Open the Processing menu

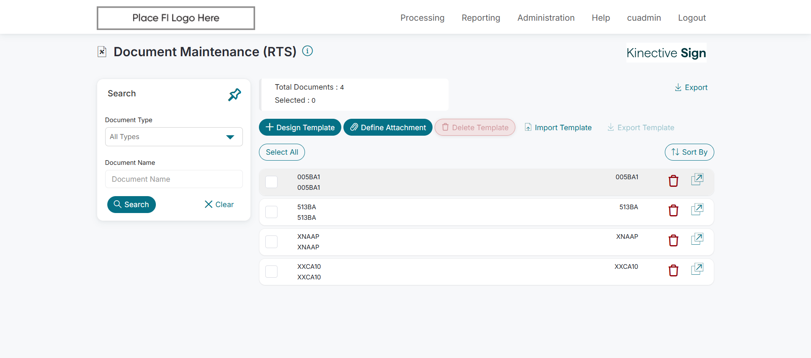coord(422,18)
